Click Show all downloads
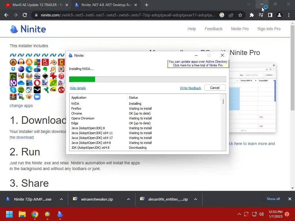The width and height of the screenshot is (295, 221). pos(273,199)
